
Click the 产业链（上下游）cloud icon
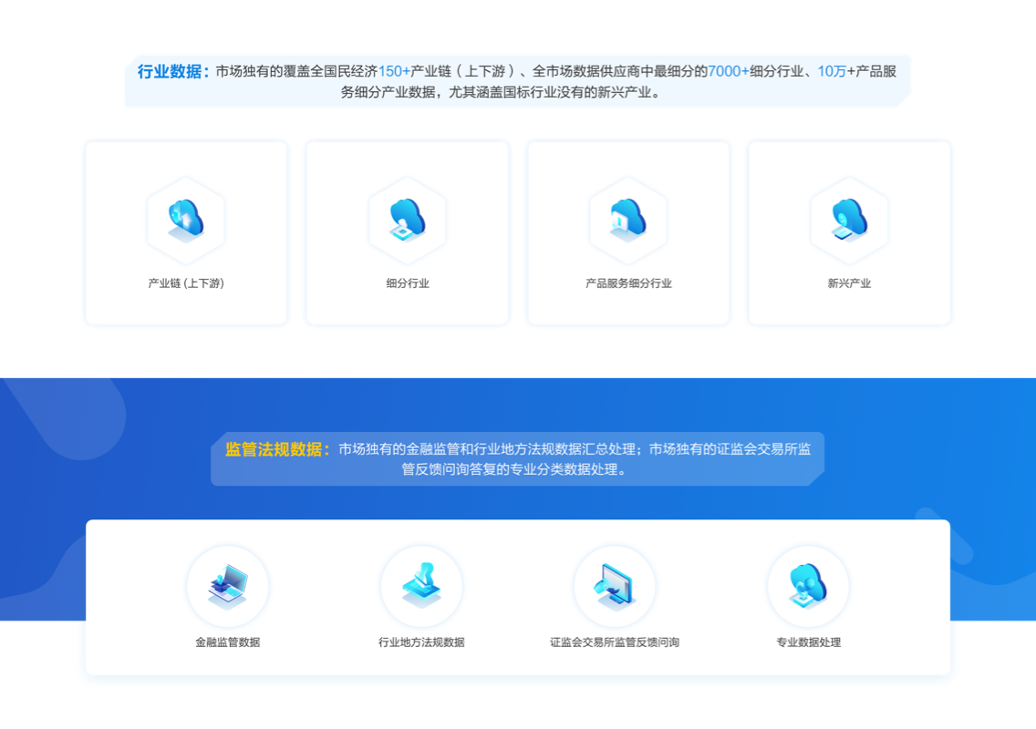(185, 219)
